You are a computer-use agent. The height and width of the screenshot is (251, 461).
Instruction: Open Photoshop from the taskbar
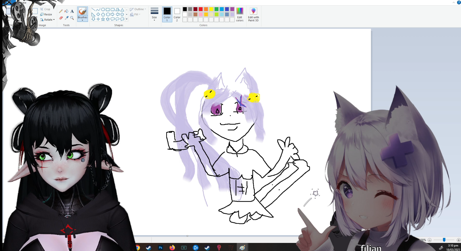(161, 247)
